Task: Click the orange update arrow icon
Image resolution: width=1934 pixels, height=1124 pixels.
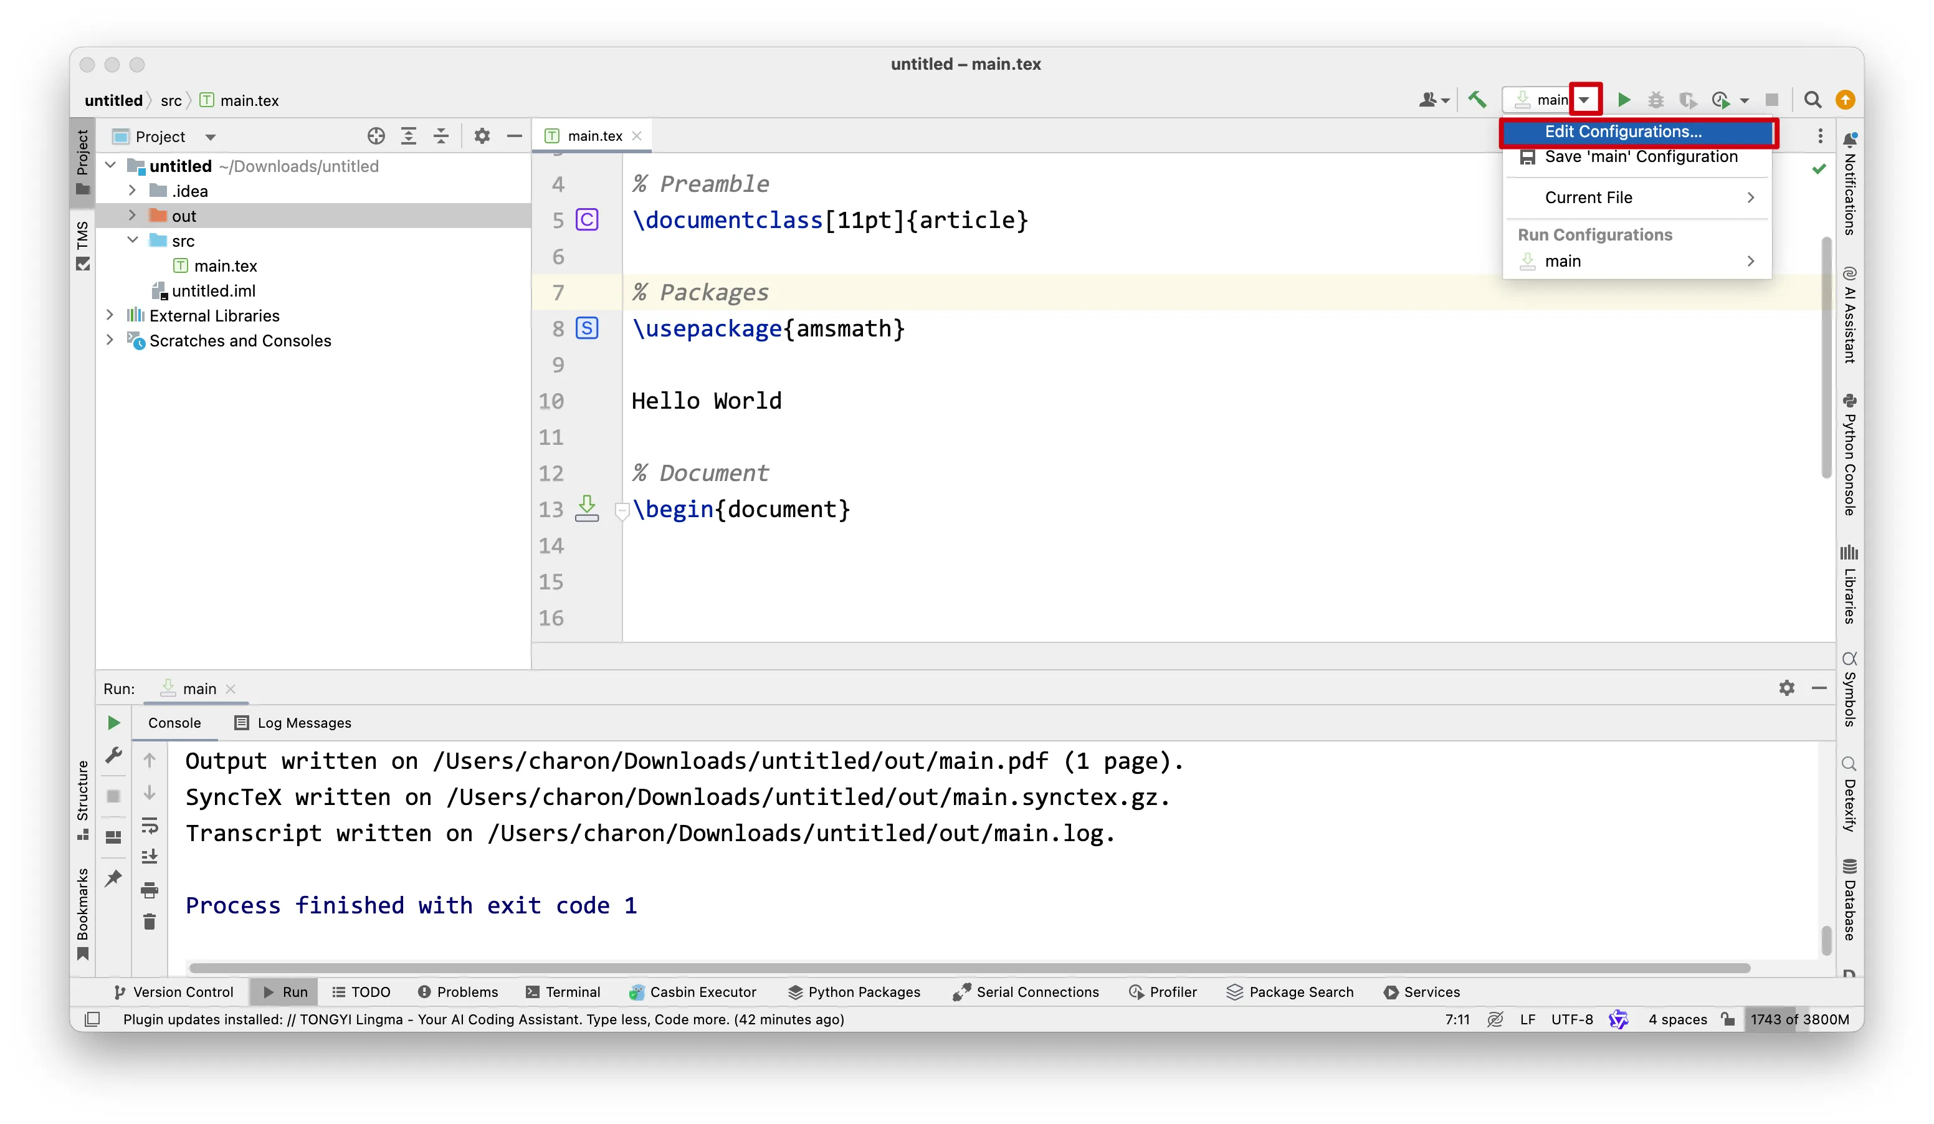Action: (1845, 100)
